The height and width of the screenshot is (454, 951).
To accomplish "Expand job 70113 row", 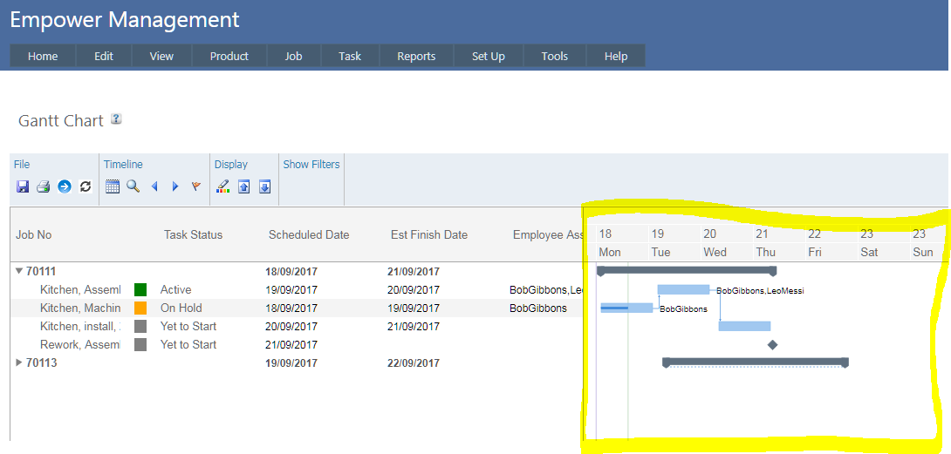I will tap(19, 363).
